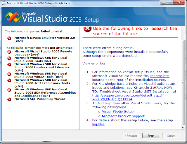Click the text The following component failed to install

pos(34,31)
